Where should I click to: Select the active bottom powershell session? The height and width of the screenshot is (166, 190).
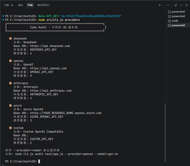click(x=177, y=25)
